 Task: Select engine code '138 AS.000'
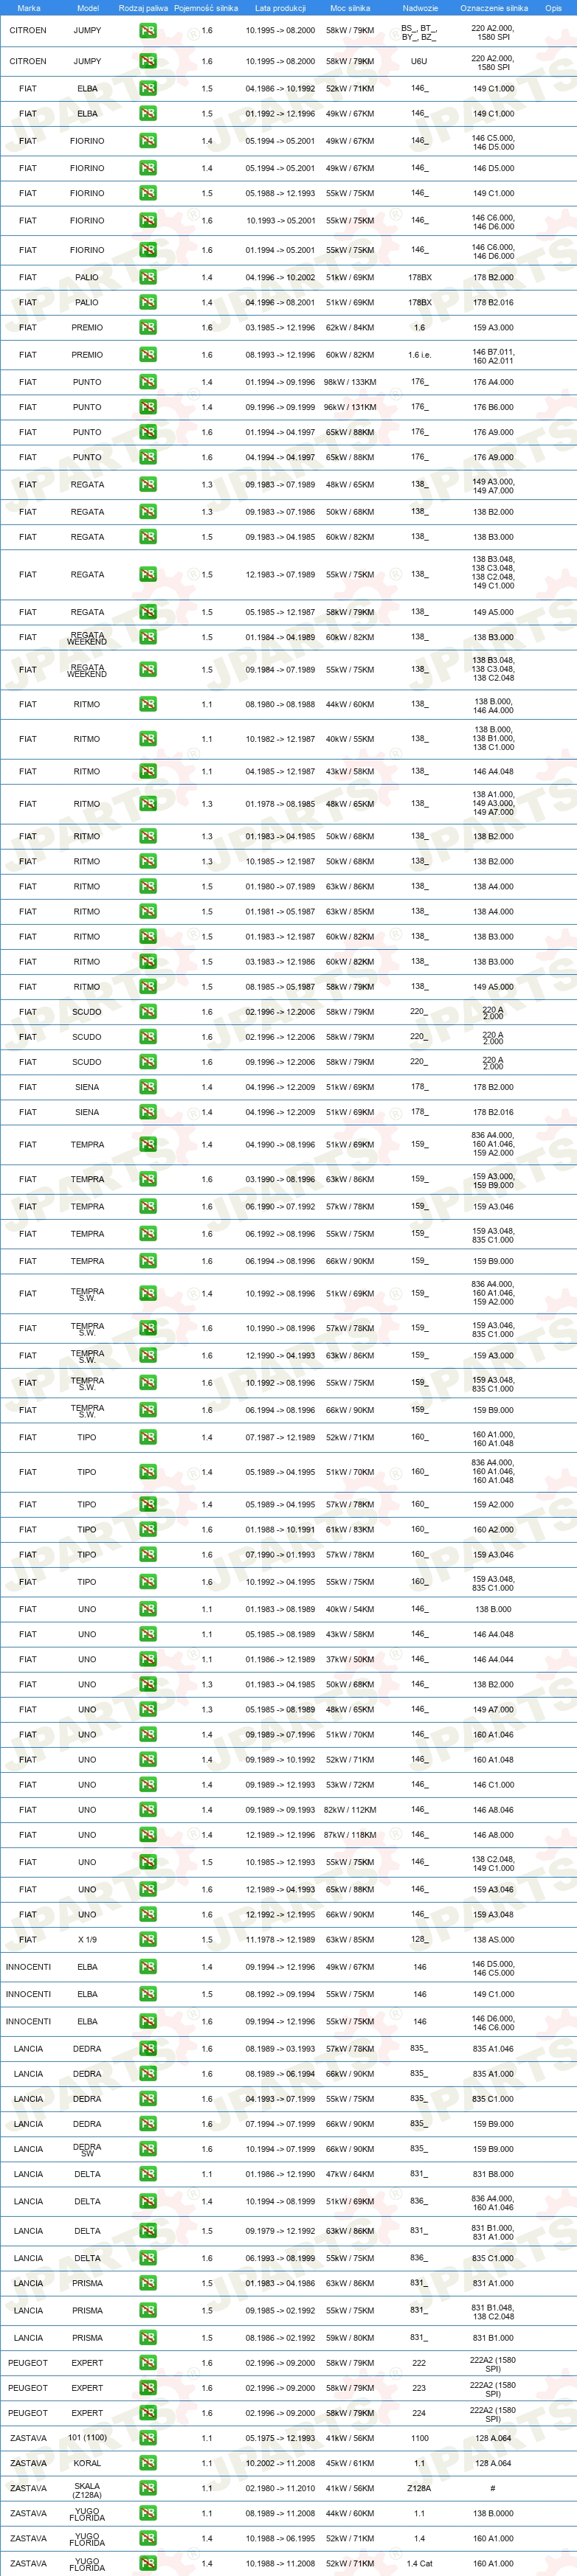pos(493,1939)
